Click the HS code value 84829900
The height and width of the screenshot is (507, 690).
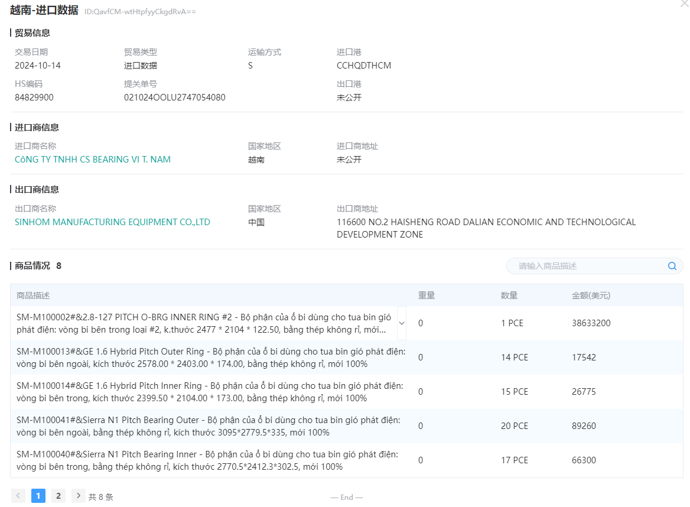pos(34,97)
